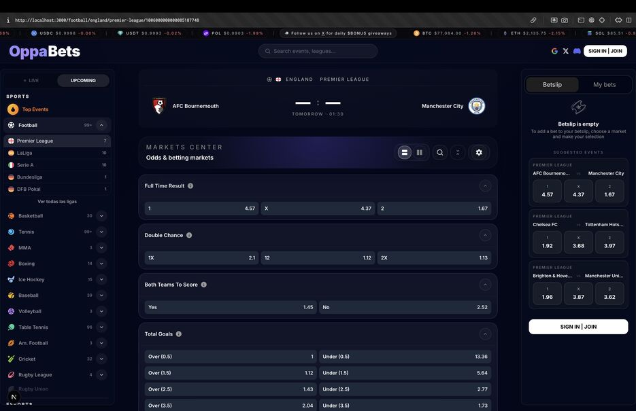Collapse all markets icon

coord(458,153)
